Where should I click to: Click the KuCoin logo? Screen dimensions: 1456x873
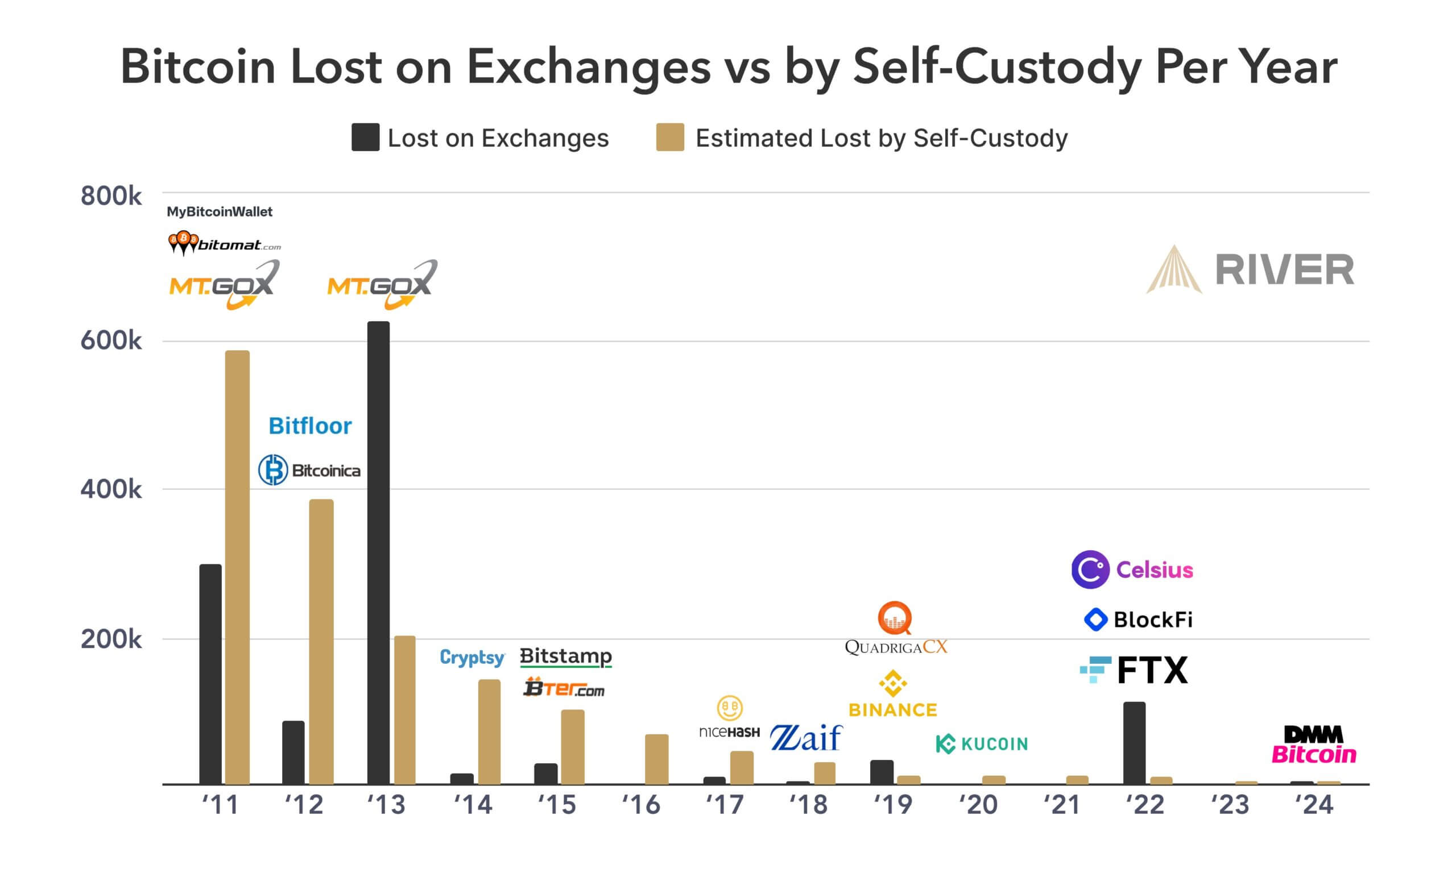tap(981, 744)
